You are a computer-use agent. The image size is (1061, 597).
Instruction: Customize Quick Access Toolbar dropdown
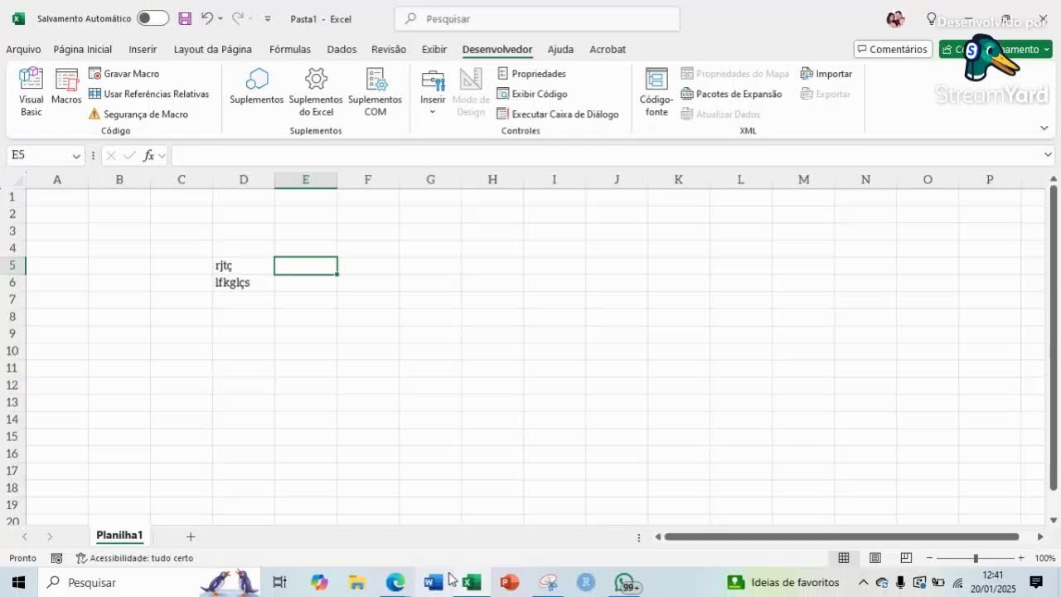267,18
